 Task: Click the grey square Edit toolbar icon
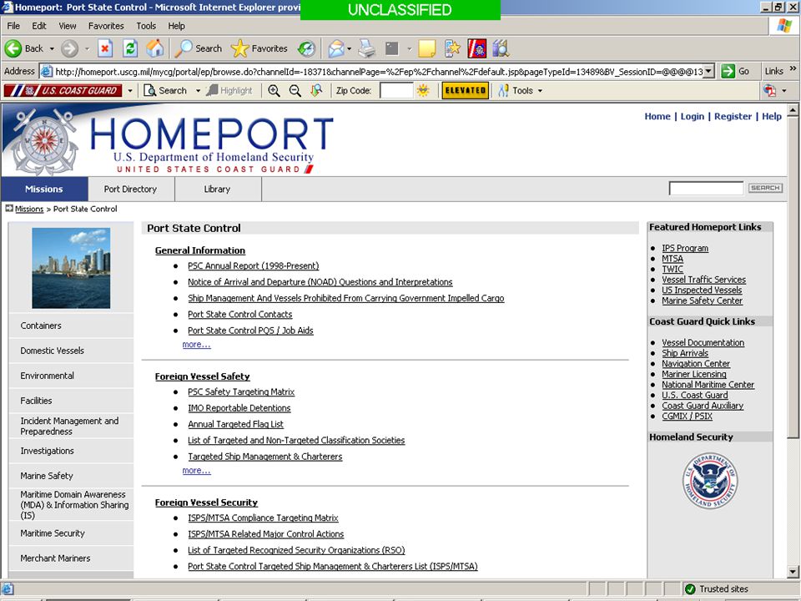click(392, 48)
